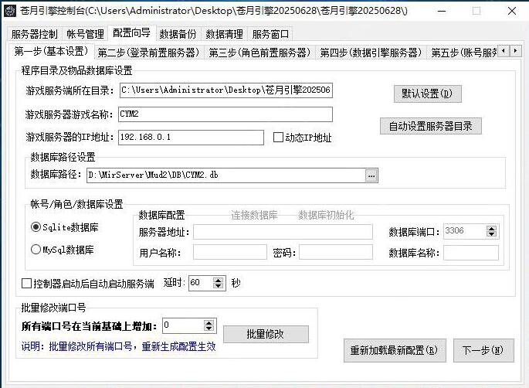This screenshot has height=388, width=529.
Task: Focus 数据库名称 input field
Action: click(x=471, y=253)
